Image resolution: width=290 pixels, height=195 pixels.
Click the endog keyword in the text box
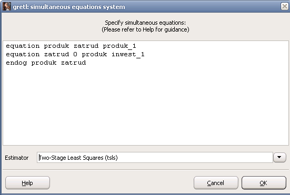[16, 63]
